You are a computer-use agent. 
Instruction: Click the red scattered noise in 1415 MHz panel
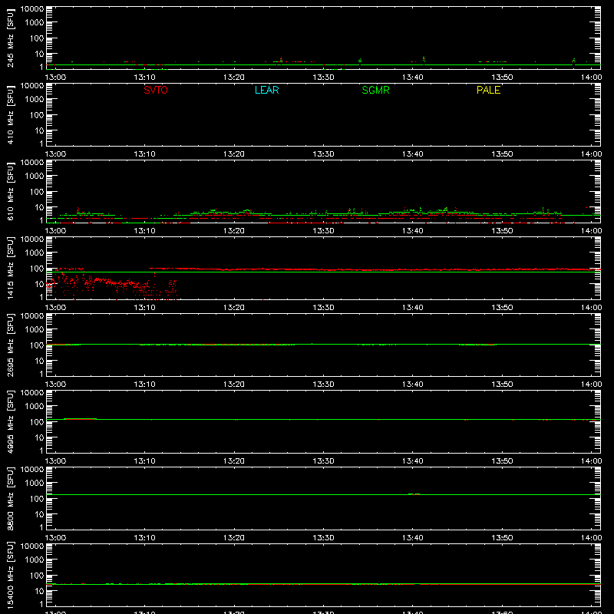point(111,284)
